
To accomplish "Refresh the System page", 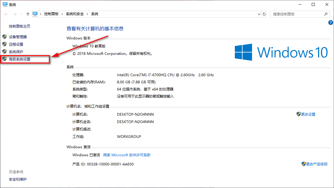I will 264,14.
